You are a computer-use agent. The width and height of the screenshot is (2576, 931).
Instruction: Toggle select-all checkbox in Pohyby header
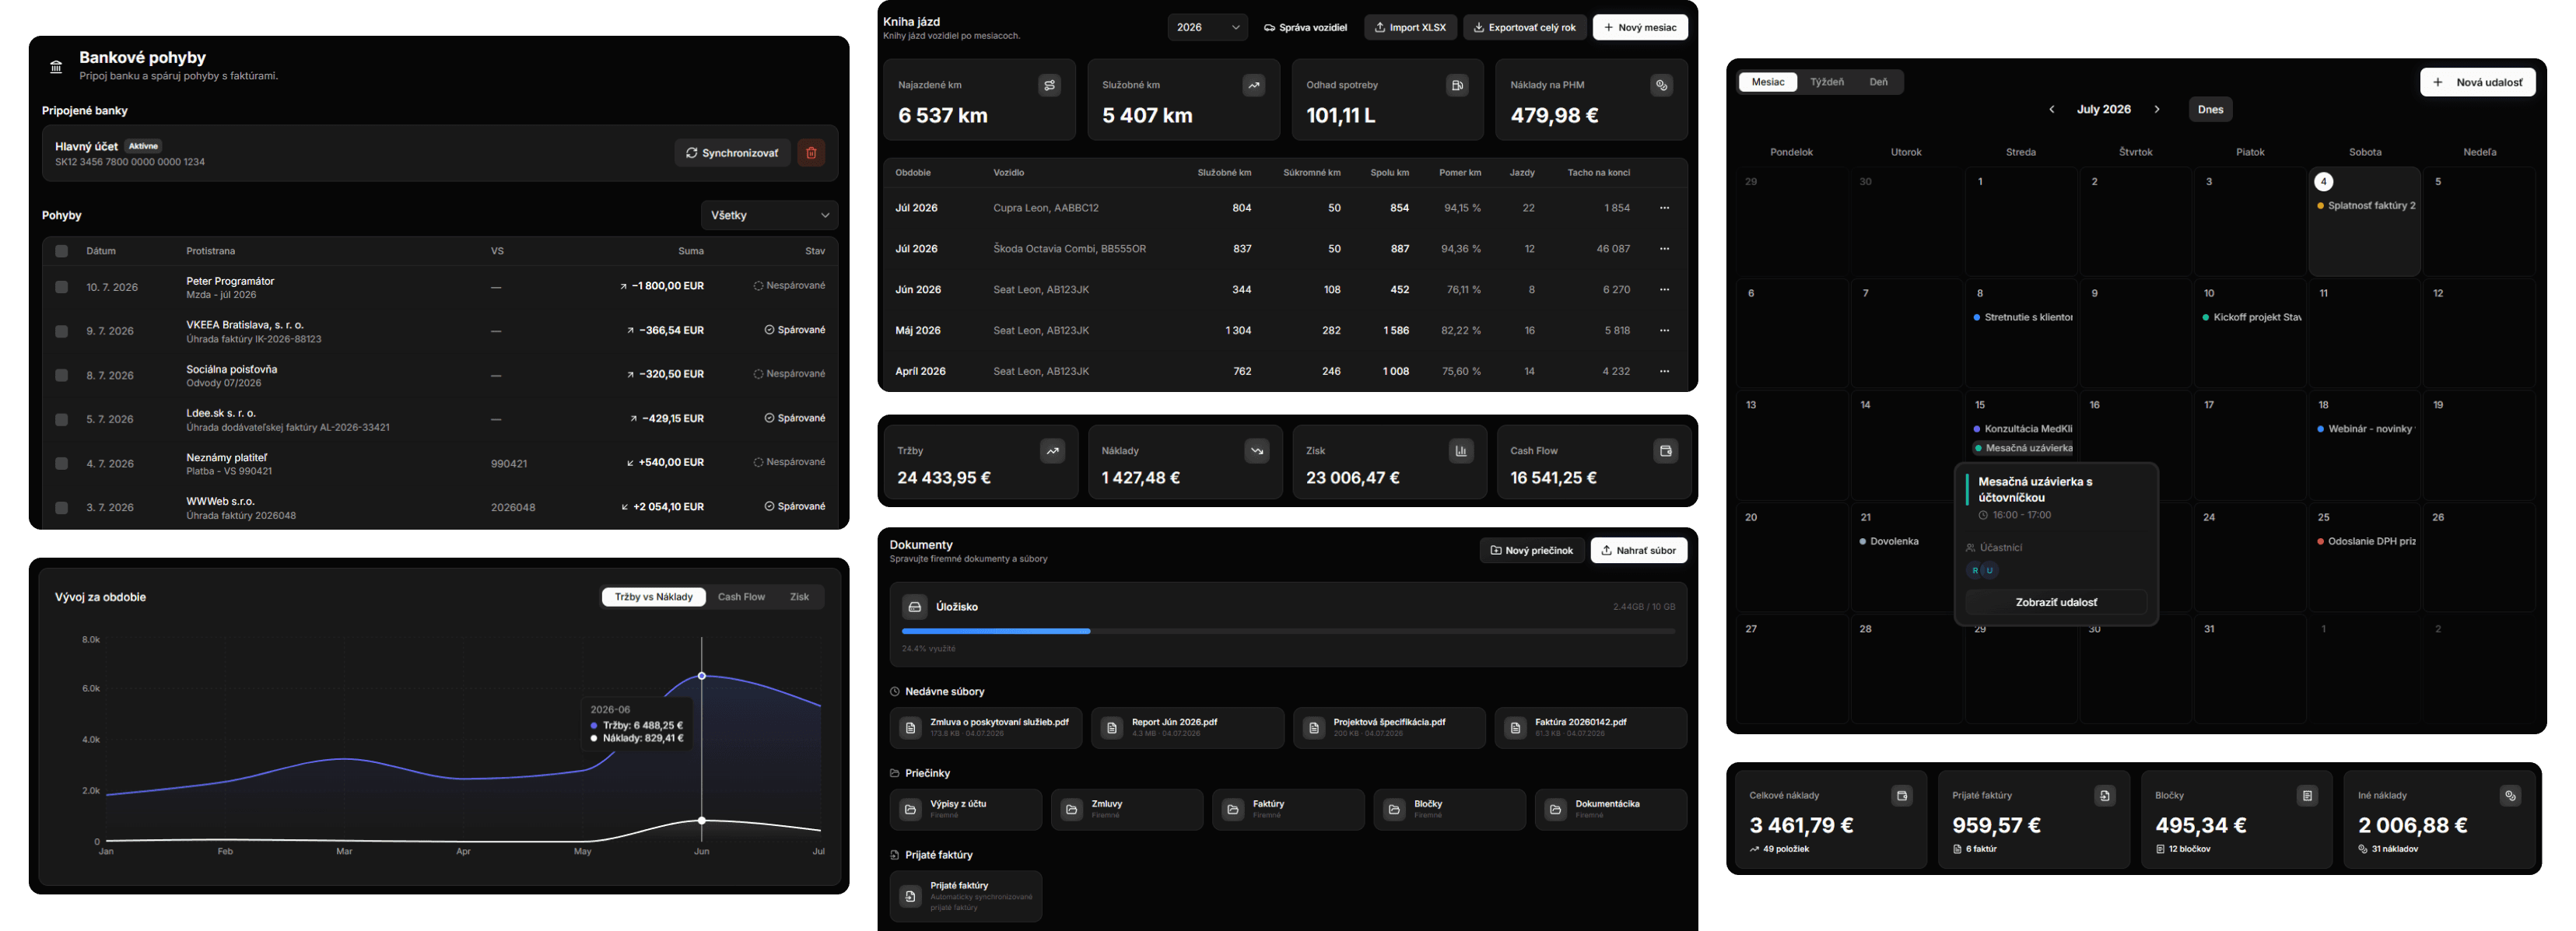pyautogui.click(x=61, y=251)
